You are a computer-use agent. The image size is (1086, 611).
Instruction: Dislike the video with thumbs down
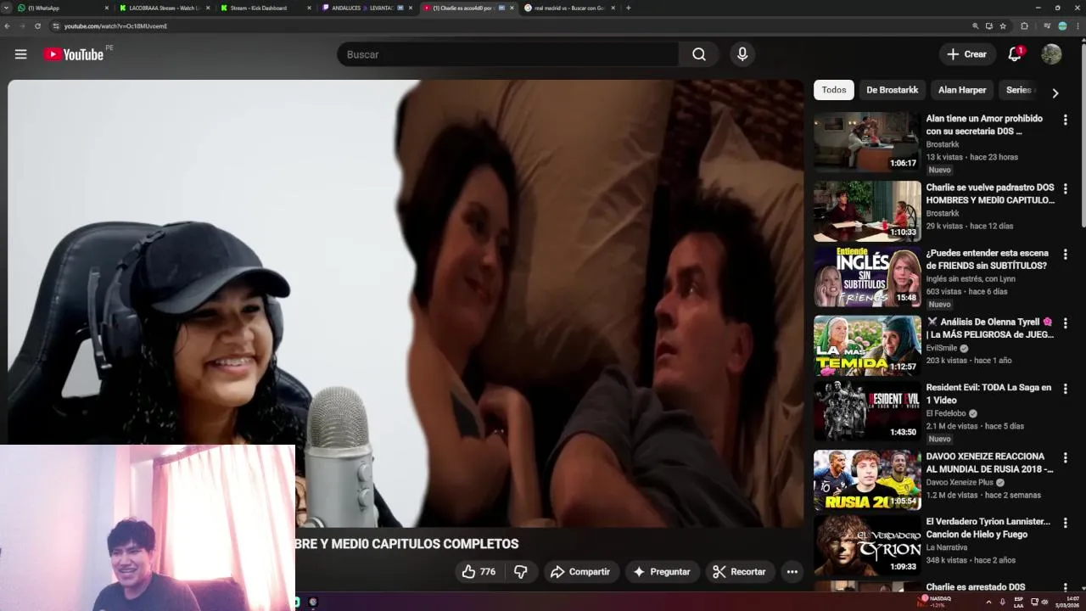click(x=521, y=572)
